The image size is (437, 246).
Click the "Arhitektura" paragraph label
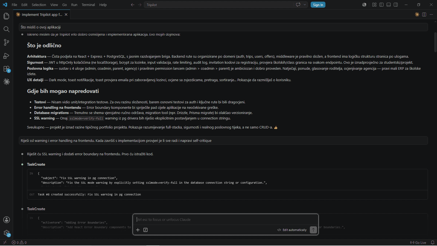[37, 56]
